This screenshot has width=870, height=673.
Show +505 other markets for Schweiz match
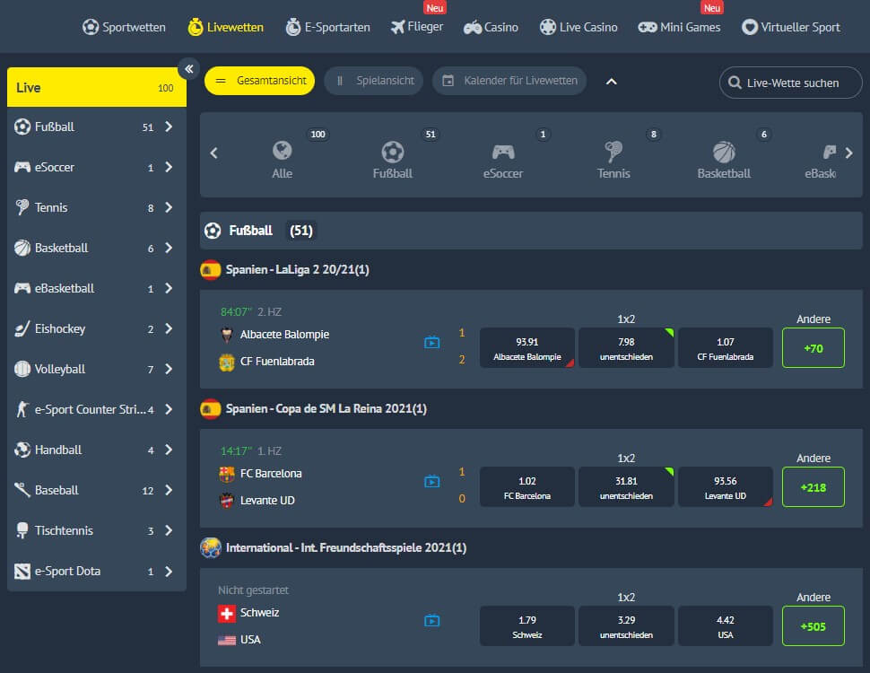pos(813,625)
